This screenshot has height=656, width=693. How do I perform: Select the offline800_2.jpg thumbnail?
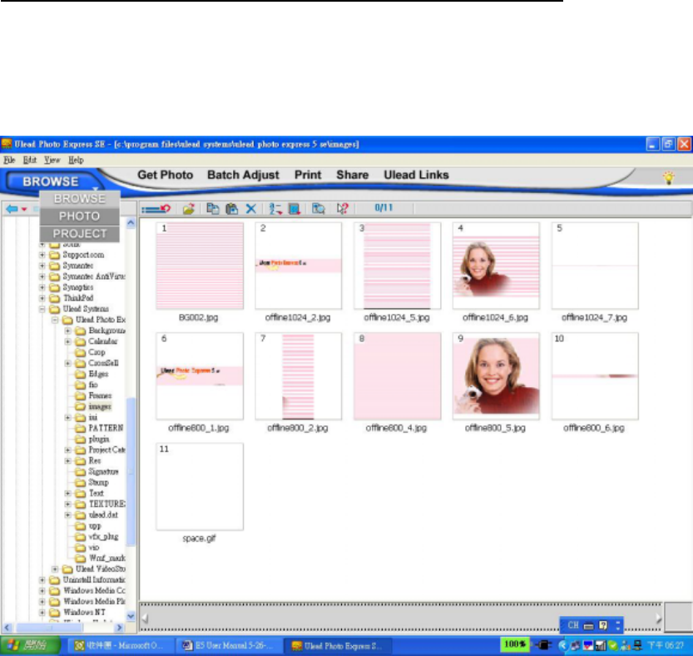pyautogui.click(x=299, y=376)
